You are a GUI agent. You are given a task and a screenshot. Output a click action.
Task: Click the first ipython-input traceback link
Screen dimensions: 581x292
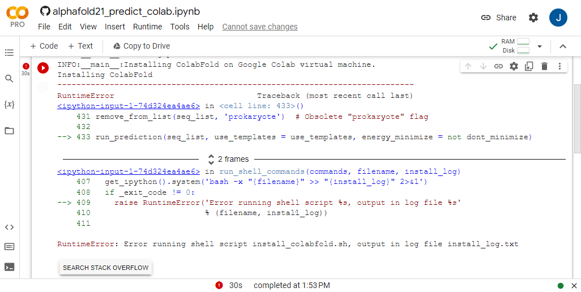click(129, 106)
